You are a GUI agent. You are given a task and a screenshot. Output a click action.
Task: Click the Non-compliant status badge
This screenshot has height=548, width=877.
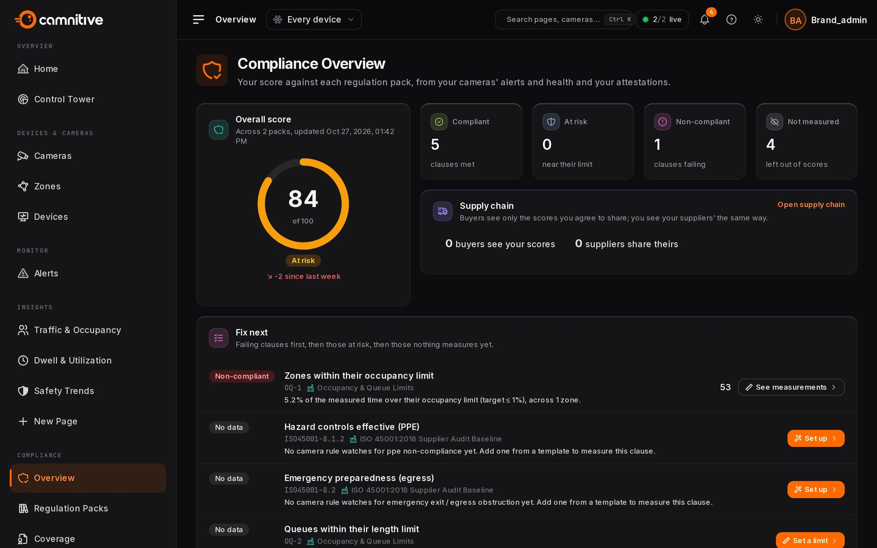pyautogui.click(x=242, y=376)
